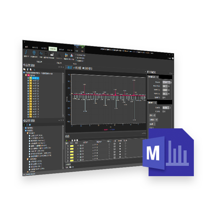Open the combo box in second properties group
216x216 pixels.
click(166, 108)
